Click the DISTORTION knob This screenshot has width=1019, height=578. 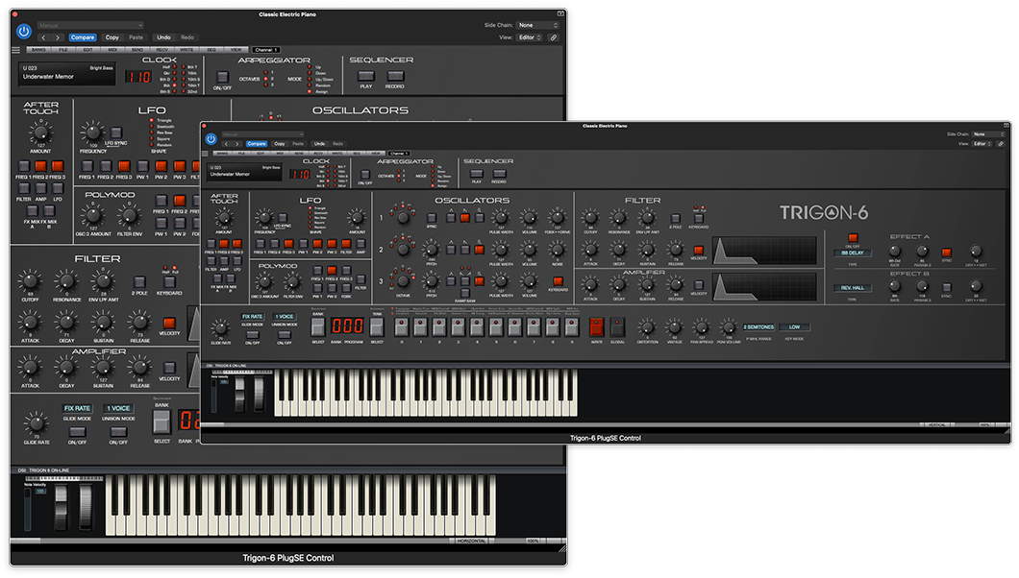[x=646, y=326]
